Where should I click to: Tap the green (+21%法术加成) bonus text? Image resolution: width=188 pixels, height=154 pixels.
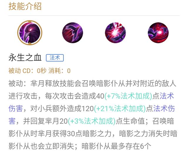(x=120, y=108)
